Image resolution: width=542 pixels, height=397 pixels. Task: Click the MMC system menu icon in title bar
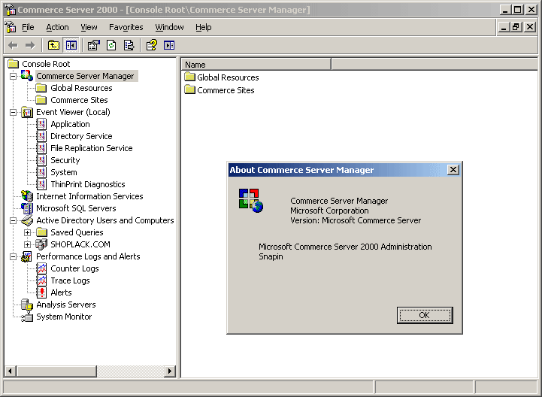11,9
